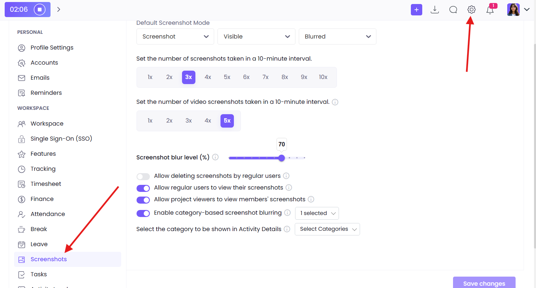Click the screenshot blur level slider handle

[x=282, y=158]
